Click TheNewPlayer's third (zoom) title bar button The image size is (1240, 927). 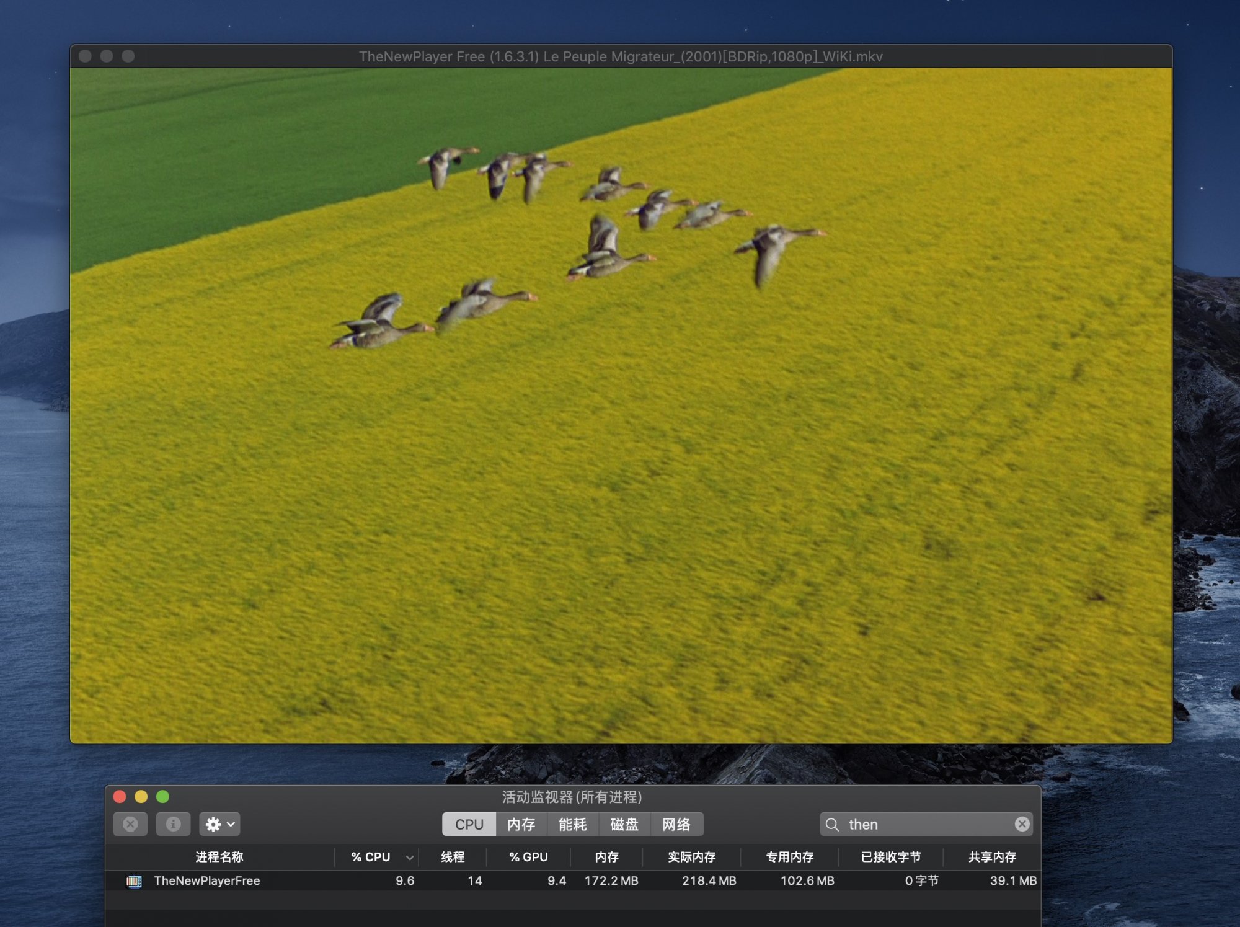128,56
